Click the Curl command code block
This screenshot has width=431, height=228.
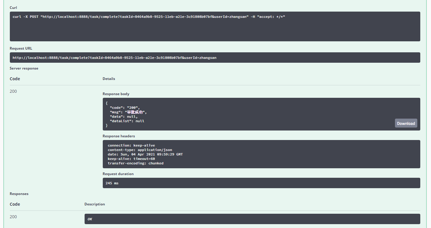tap(215, 26)
